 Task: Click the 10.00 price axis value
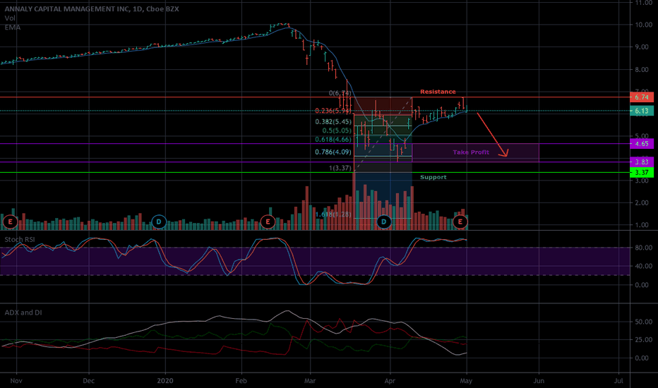tap(643, 25)
